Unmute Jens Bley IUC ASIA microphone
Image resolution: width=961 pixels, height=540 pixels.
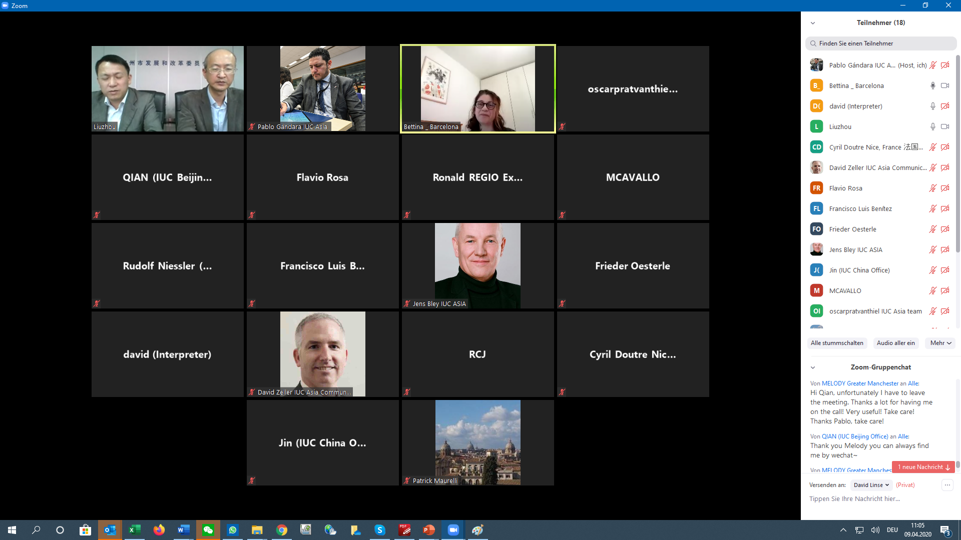pyautogui.click(x=932, y=249)
